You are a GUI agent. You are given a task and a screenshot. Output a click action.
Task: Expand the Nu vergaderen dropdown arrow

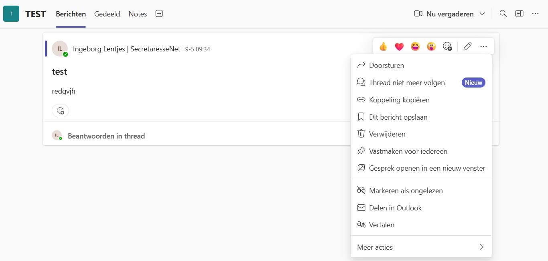[482, 14]
